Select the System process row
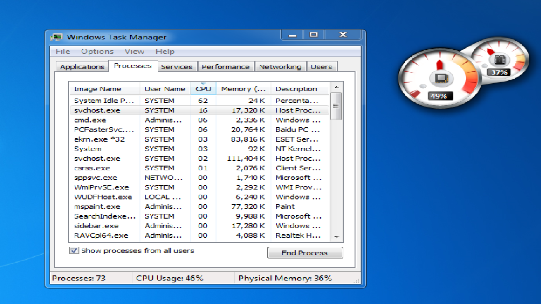The image size is (541, 304). pos(199,149)
